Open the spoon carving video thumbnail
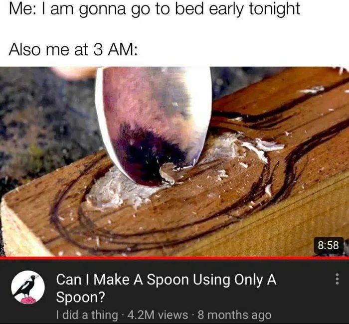 [x=174, y=162]
